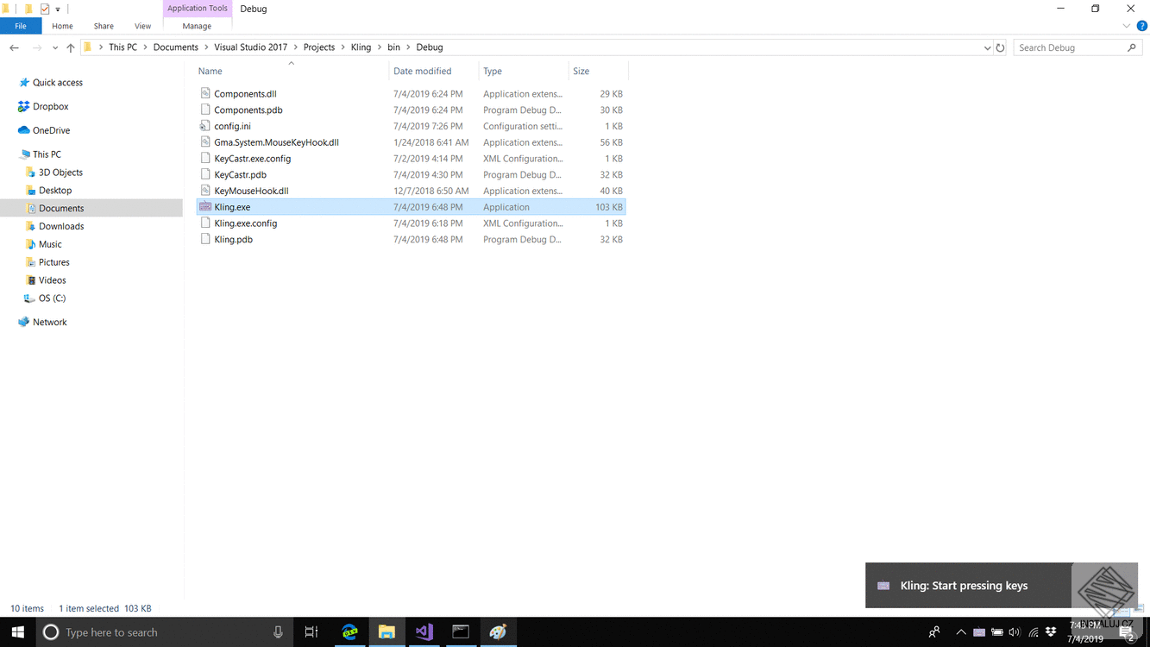Open the View ribbon tab
Screen dimensions: 1150x647
(x=142, y=26)
